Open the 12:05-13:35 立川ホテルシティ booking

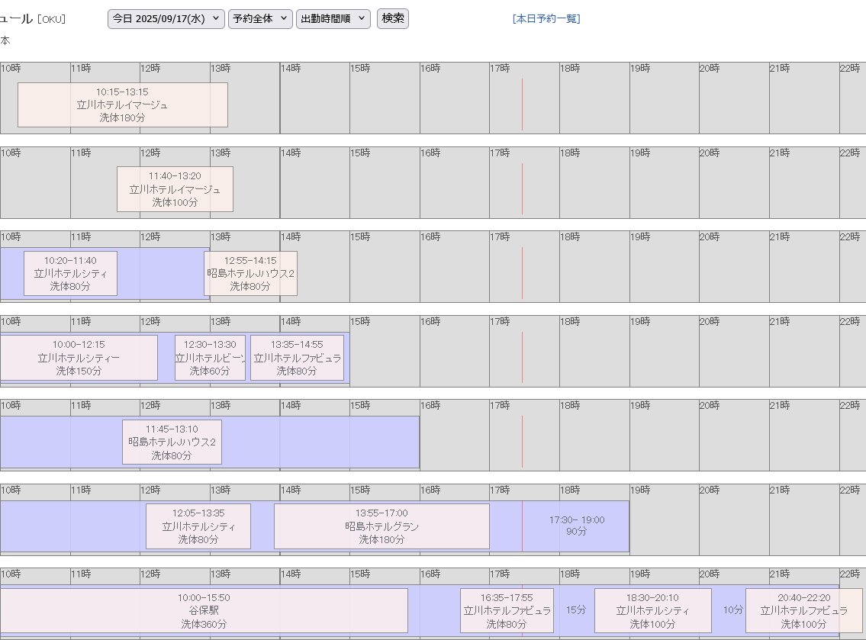(198, 526)
